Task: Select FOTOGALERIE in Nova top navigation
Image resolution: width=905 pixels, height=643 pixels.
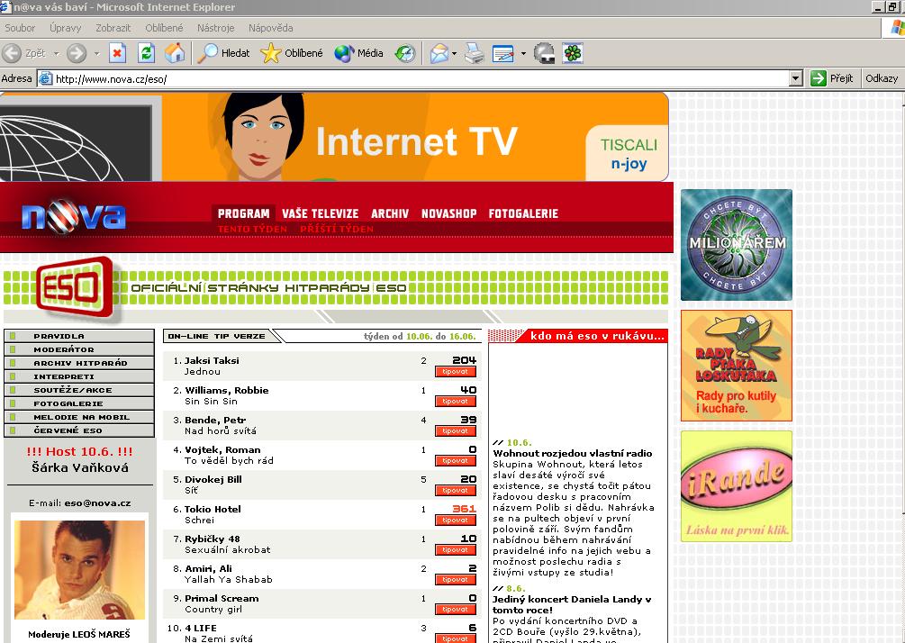Action: tap(523, 213)
